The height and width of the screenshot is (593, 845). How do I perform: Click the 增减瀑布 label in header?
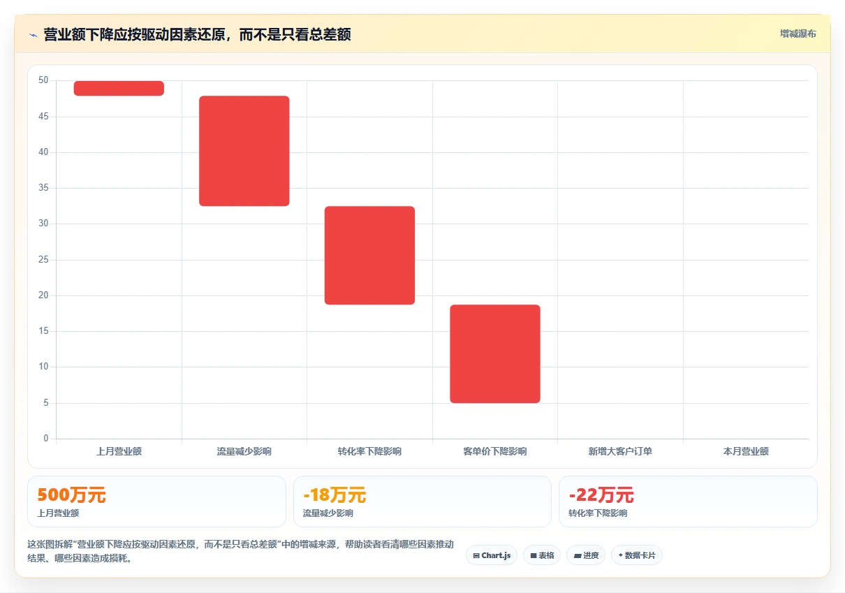798,34
